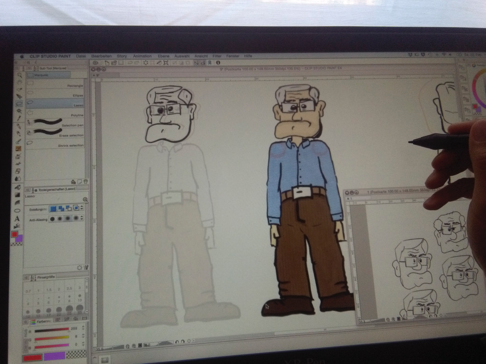Adjust the R value stepper arrows
This screenshot has width=486, height=364.
pos(83,328)
